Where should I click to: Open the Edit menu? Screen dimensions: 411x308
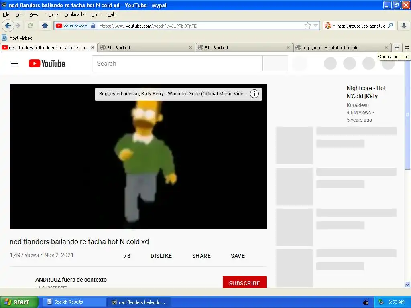19,14
